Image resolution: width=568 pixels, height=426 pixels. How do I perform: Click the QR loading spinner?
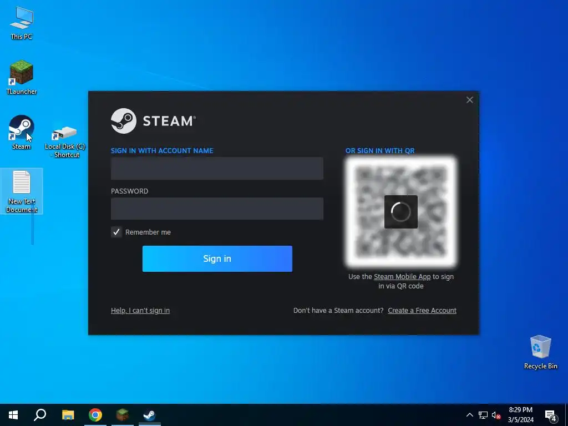(401, 212)
